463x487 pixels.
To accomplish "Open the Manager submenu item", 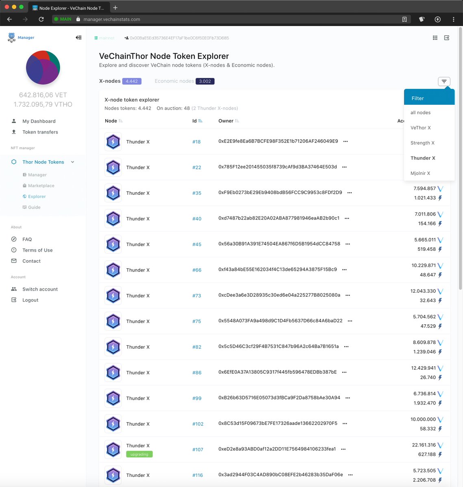I will pyautogui.click(x=37, y=175).
